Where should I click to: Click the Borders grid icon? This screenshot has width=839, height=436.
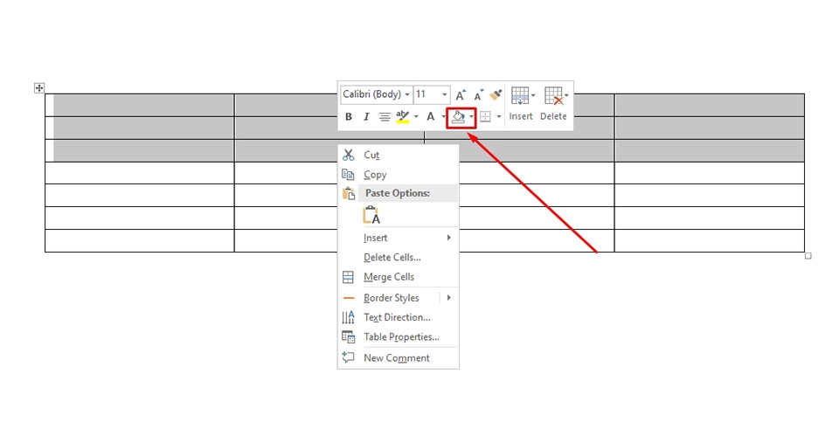[485, 116]
